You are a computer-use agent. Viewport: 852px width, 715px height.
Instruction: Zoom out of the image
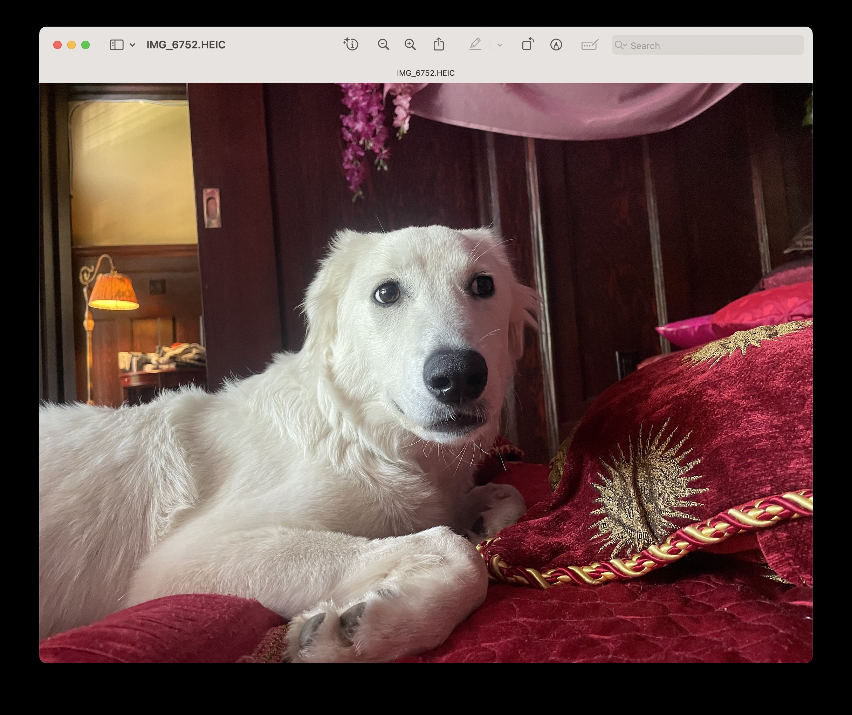pyautogui.click(x=383, y=45)
